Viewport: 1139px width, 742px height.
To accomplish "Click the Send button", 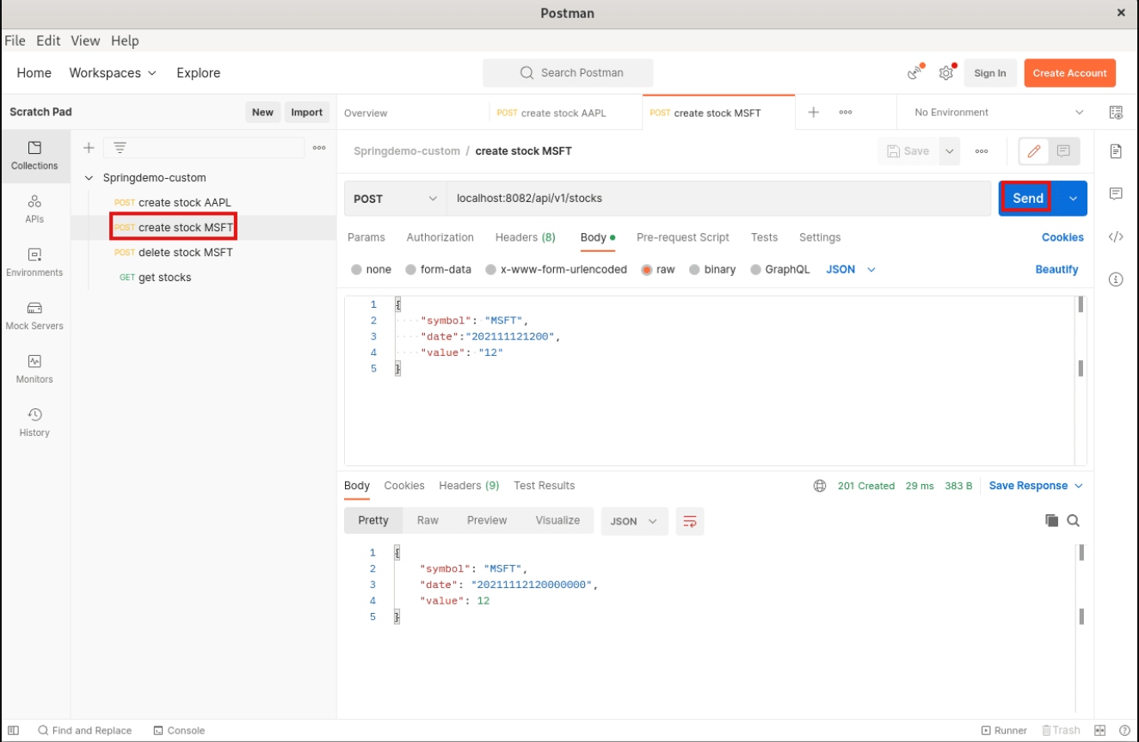I will (x=1028, y=199).
